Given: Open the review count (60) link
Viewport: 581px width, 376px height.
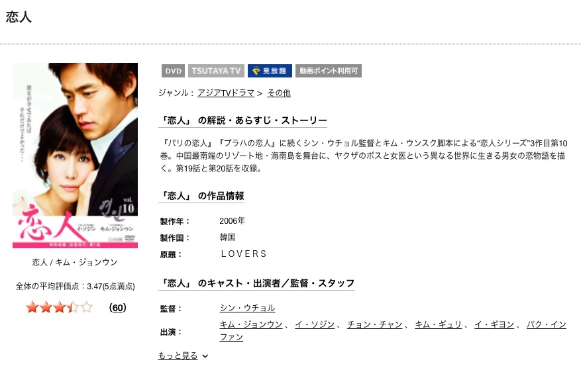Looking at the screenshot, I should [118, 308].
